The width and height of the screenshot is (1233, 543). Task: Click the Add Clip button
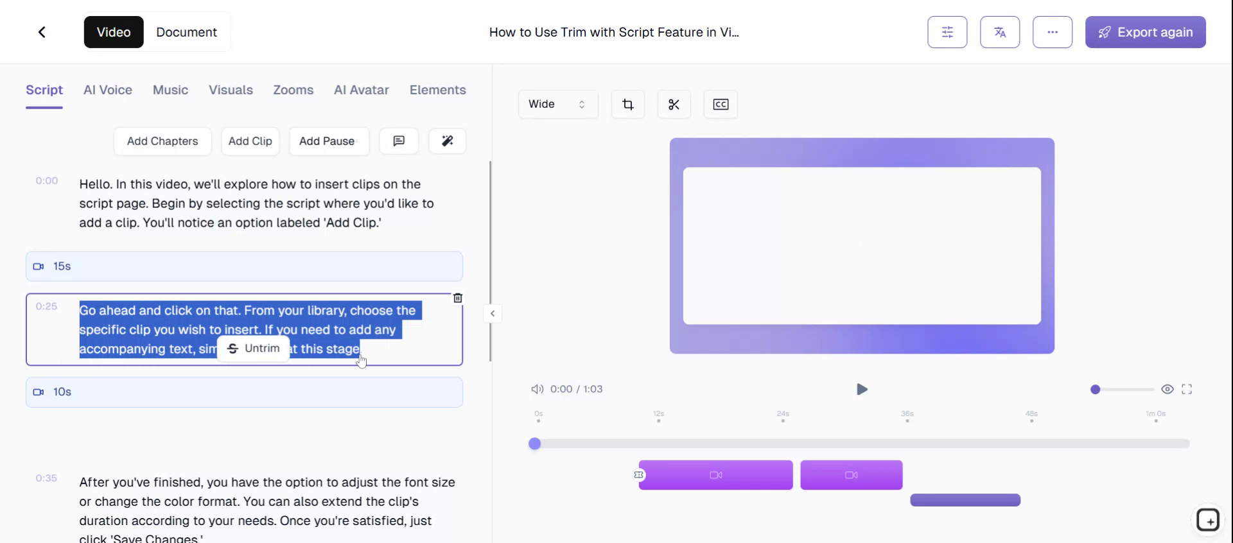click(x=250, y=141)
